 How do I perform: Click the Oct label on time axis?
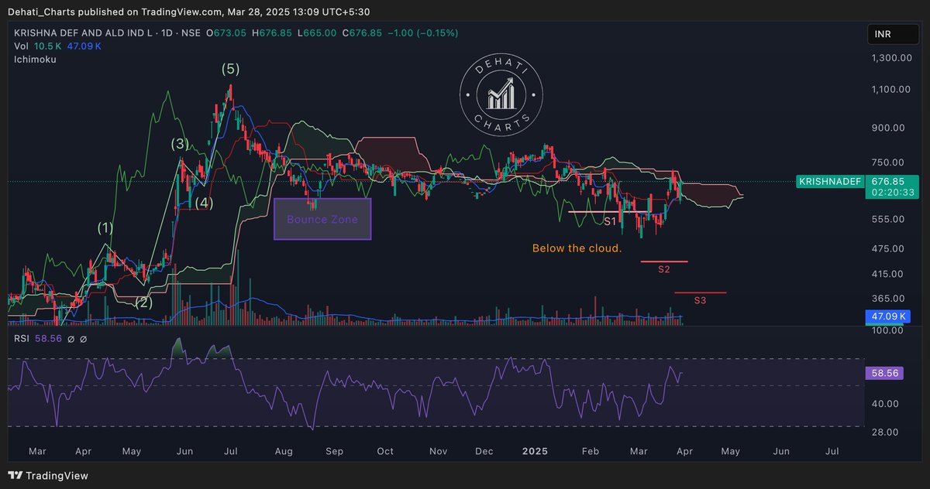tap(385, 451)
